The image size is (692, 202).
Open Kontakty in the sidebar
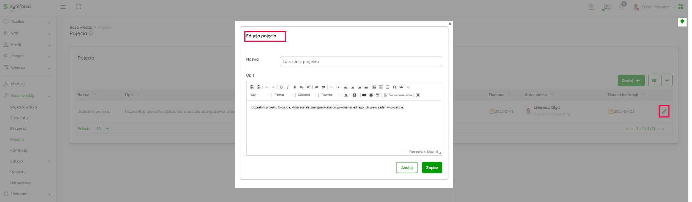(x=19, y=150)
